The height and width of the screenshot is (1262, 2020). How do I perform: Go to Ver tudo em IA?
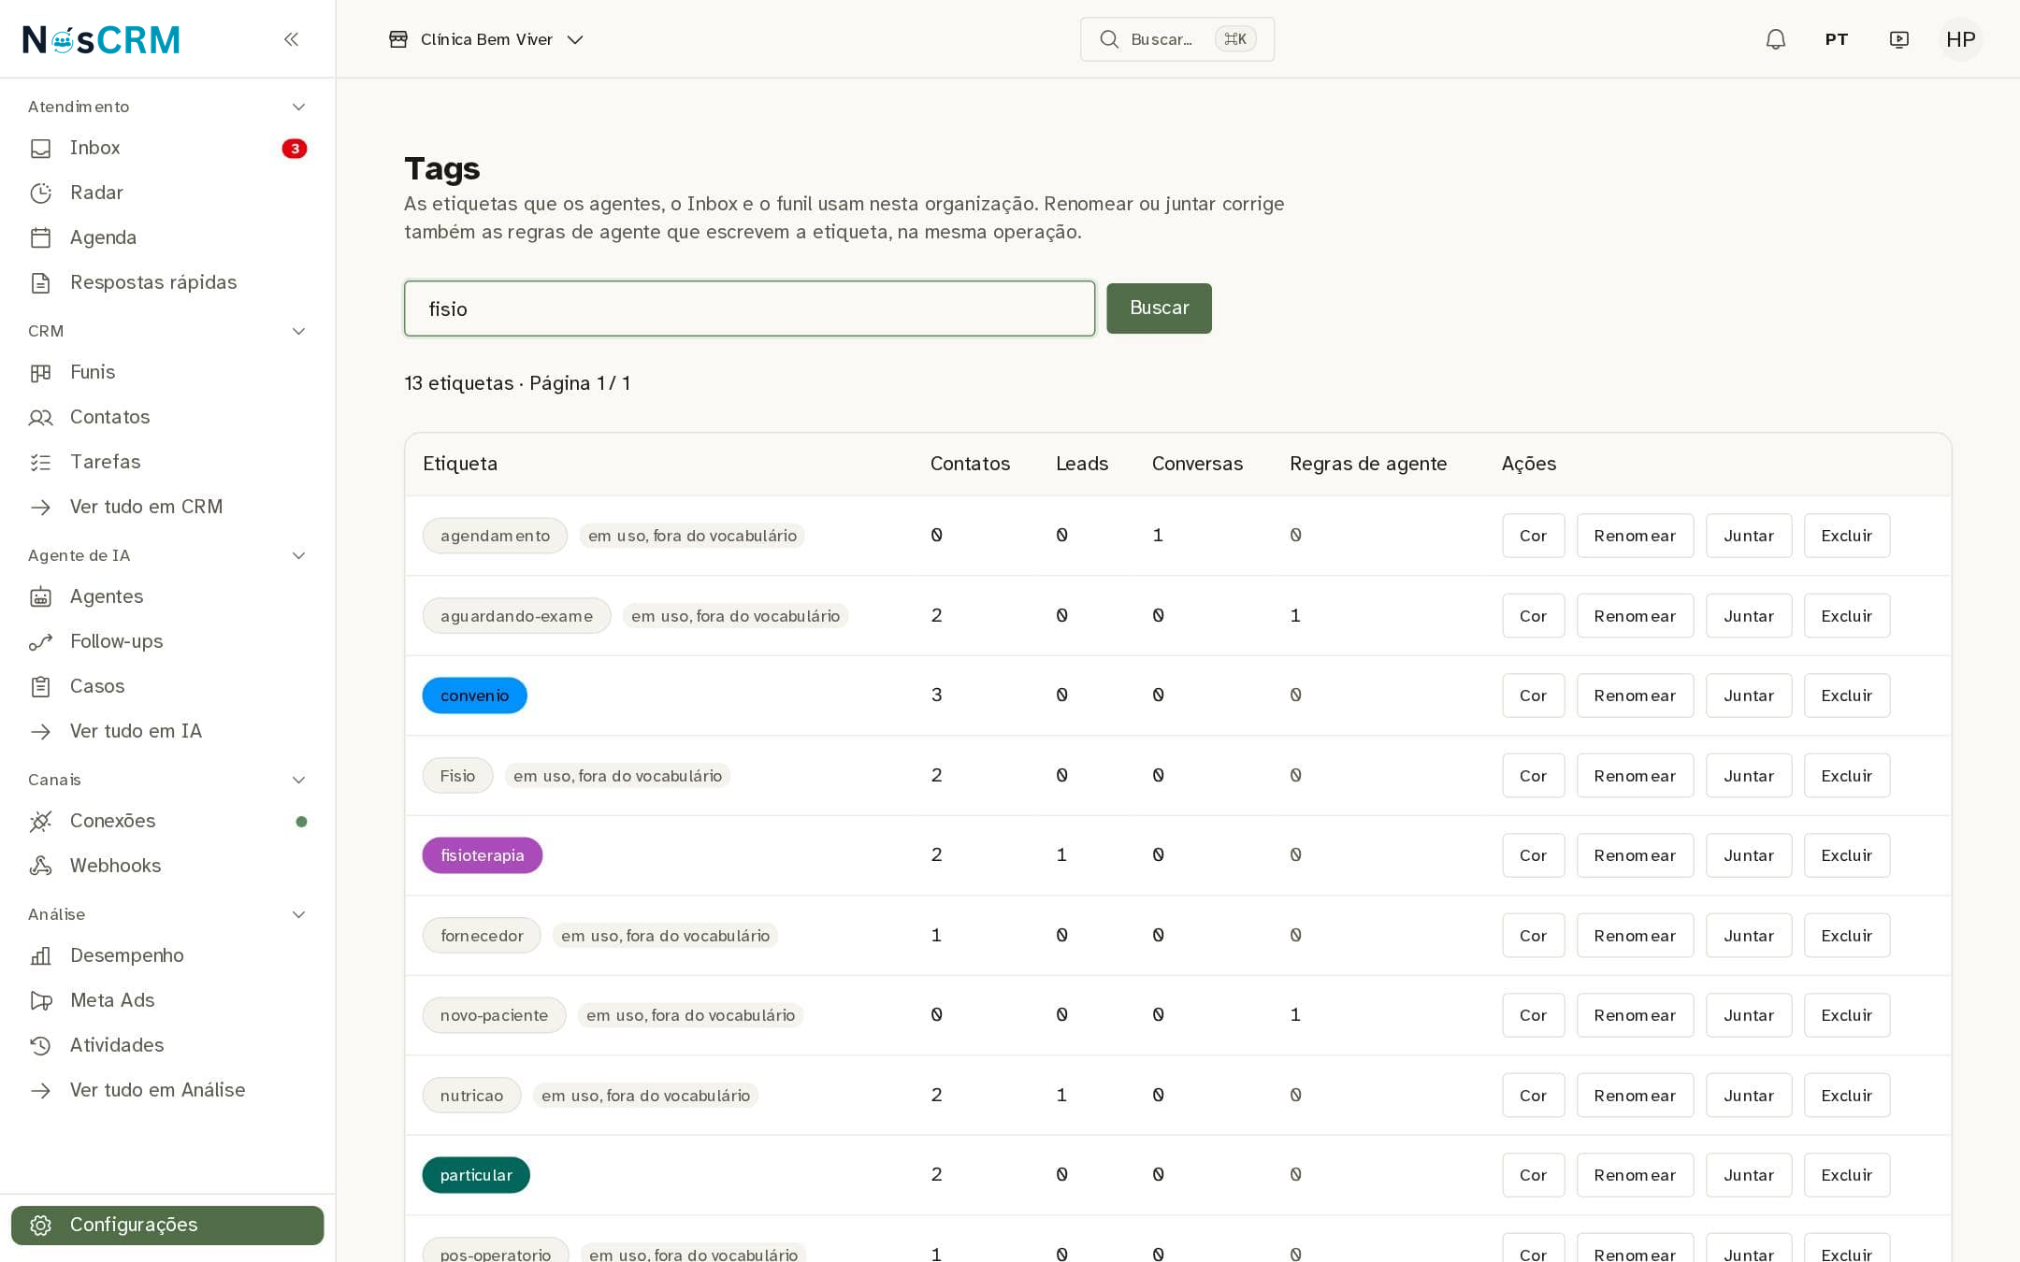167,732
